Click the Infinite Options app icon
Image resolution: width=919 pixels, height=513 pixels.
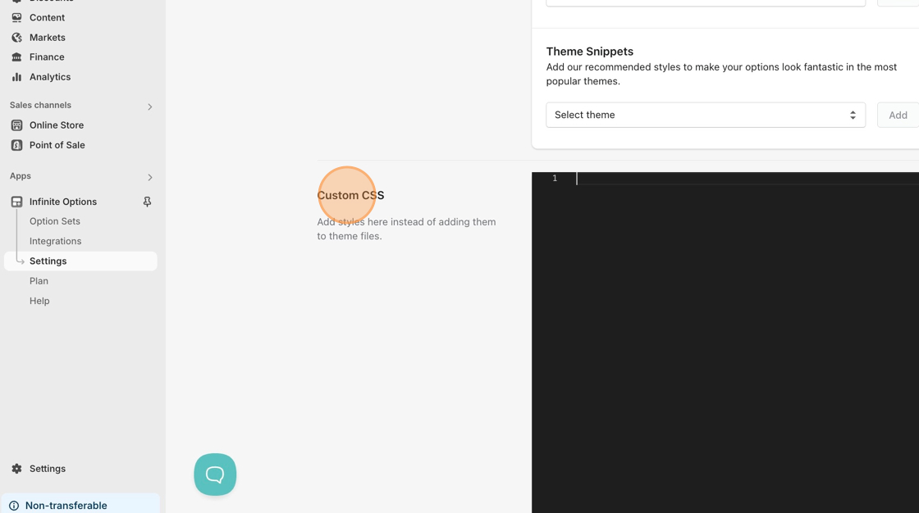pos(16,202)
